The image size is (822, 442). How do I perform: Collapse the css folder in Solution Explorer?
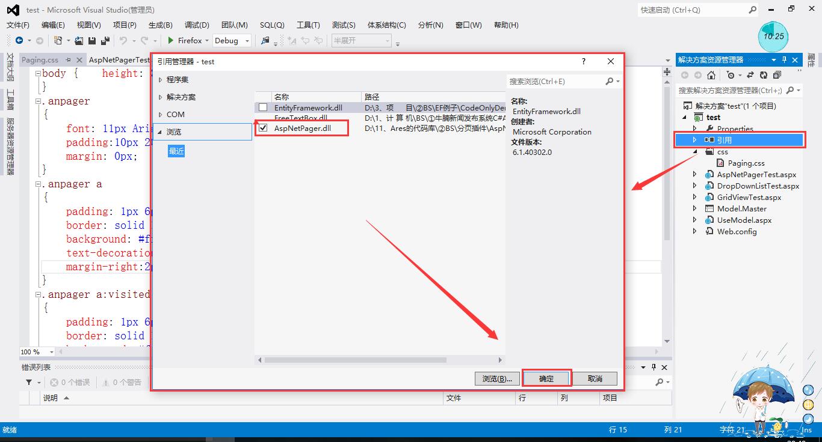694,152
